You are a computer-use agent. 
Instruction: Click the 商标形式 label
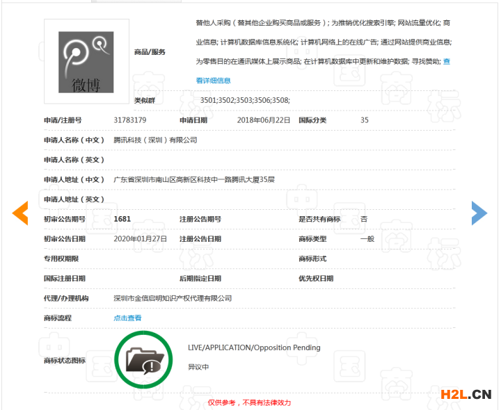point(312,259)
